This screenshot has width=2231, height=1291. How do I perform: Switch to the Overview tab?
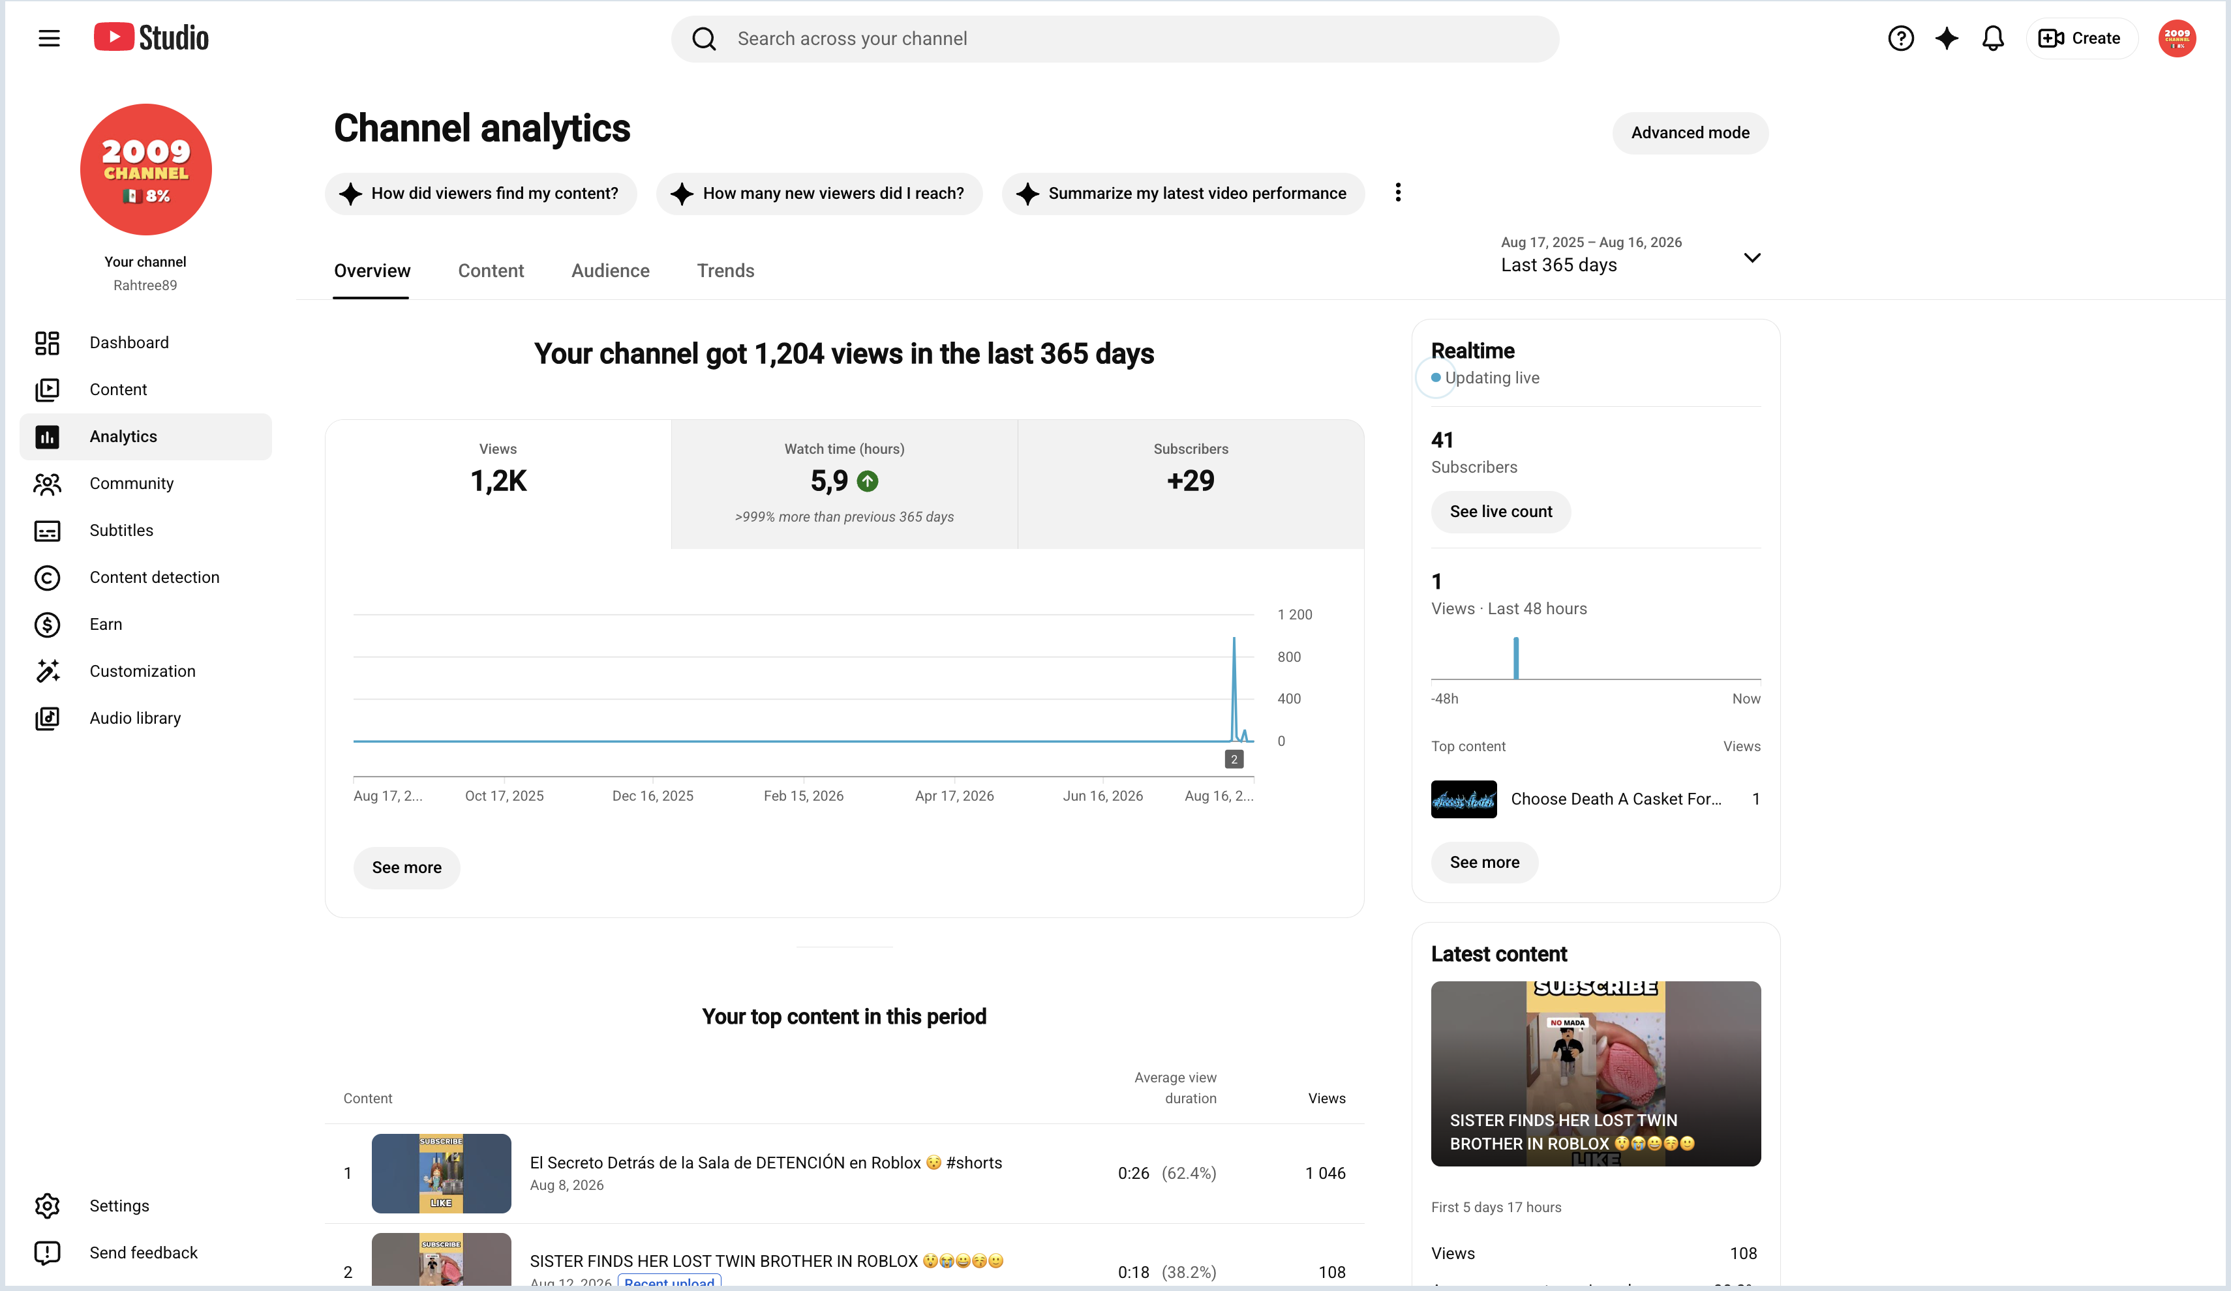coord(372,271)
